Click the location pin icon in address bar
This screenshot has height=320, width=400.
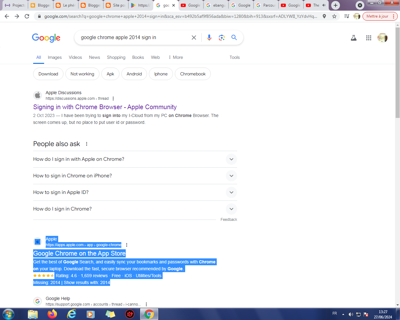324,16
